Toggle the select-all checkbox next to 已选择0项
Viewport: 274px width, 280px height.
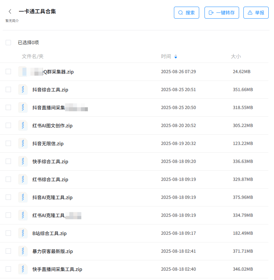pos(8,43)
